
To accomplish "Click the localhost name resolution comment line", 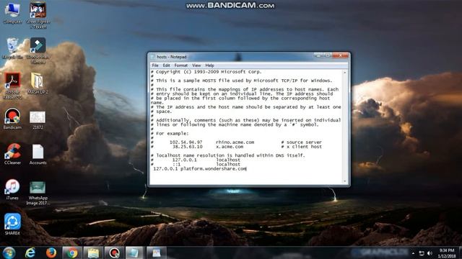I will pyautogui.click(x=228, y=155).
